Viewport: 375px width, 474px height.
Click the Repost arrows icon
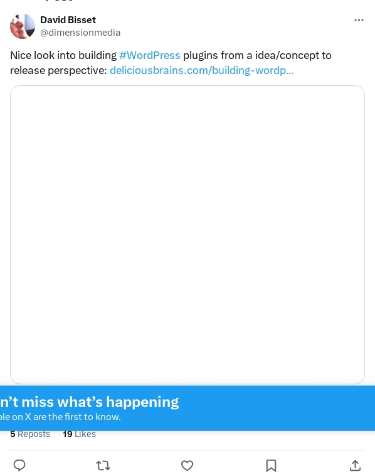pyautogui.click(x=103, y=465)
